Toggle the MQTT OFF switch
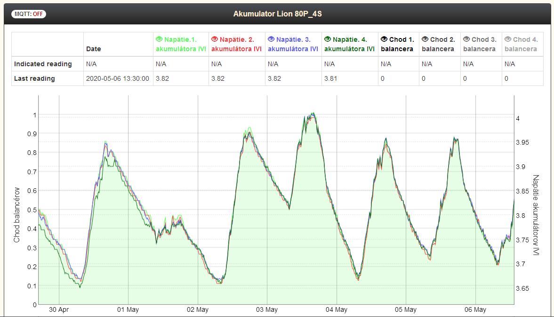Viewport: 554px width, 317px height. (29, 14)
